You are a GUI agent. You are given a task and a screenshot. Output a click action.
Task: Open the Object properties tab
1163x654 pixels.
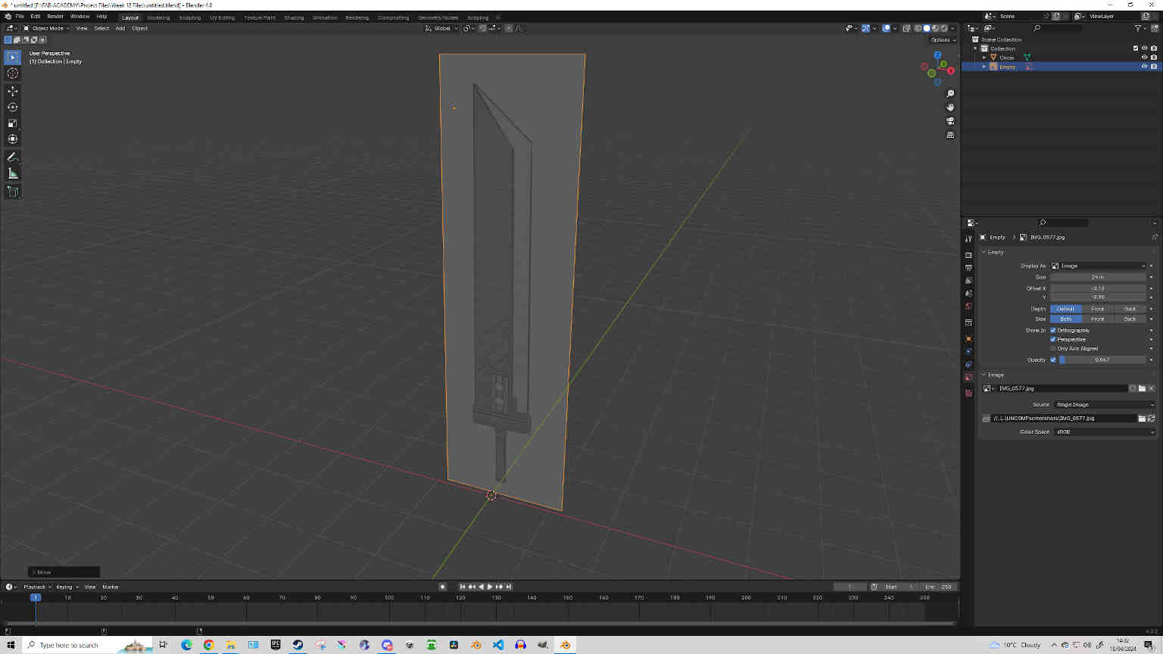[968, 338]
